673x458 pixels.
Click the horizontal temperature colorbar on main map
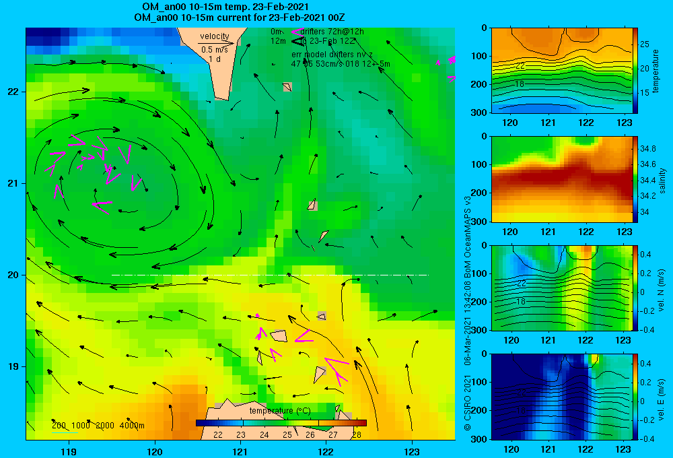point(281,423)
